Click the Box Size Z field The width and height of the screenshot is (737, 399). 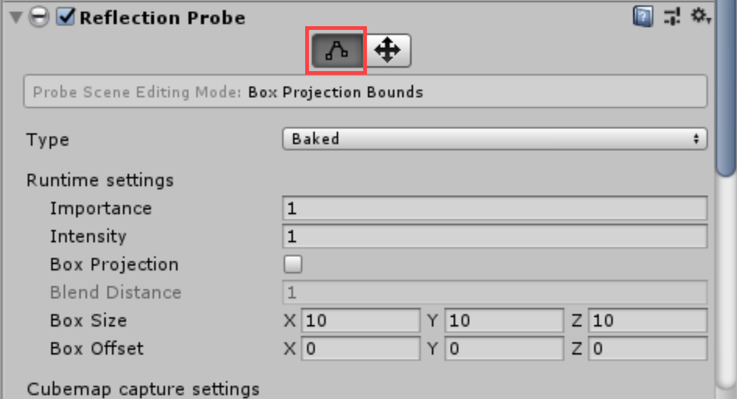coord(647,320)
